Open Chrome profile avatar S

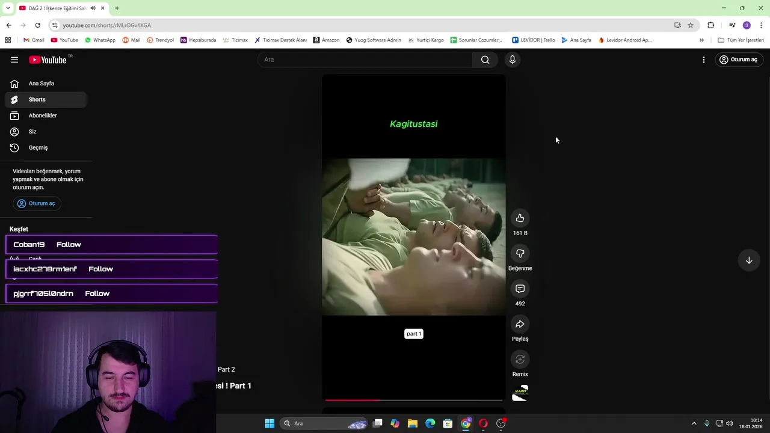pos(747,25)
